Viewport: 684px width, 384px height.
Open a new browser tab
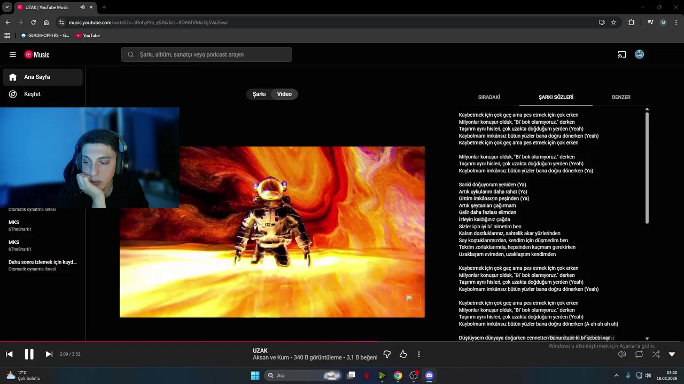click(104, 7)
